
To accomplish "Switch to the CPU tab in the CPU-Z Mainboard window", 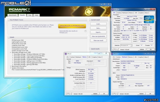I will click(x=114, y=57).
